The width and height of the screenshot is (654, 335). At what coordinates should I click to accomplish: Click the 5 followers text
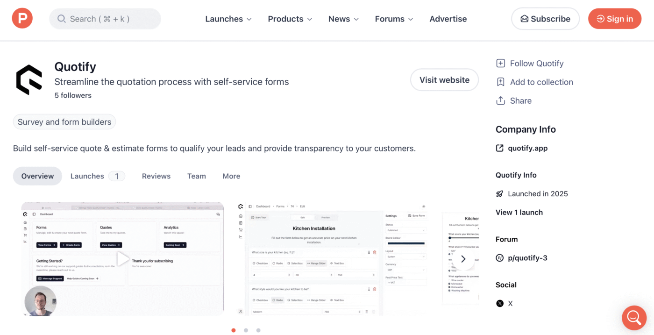tap(73, 95)
